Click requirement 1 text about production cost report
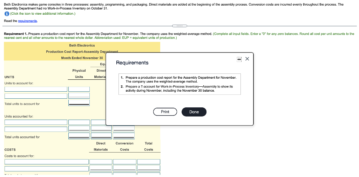Image resolution: width=359 pixels, height=177 pixels. pyautogui.click(x=181, y=79)
